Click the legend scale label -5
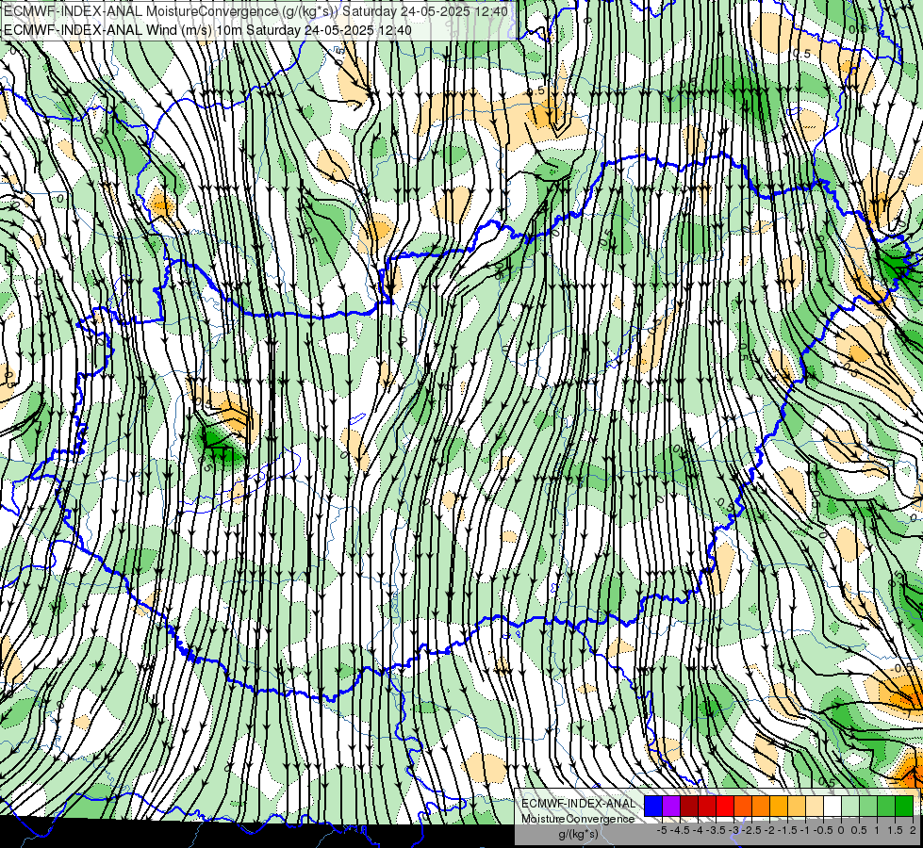The width and height of the screenshot is (923, 848). click(x=662, y=830)
